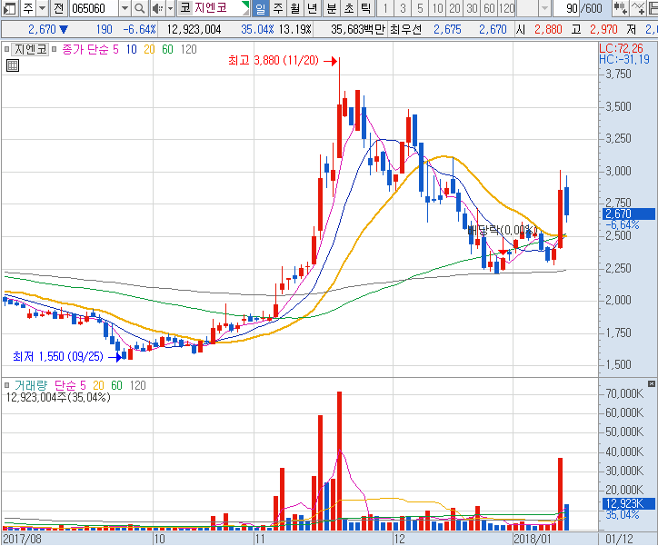Click the 지엔코 legend button on chart
658x546 pixels.
pos(29,48)
